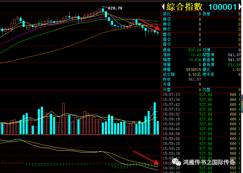Viewport: 243px width, 173px height.
Task: Select the tick row at 15:58:40
Action: pos(202,129)
